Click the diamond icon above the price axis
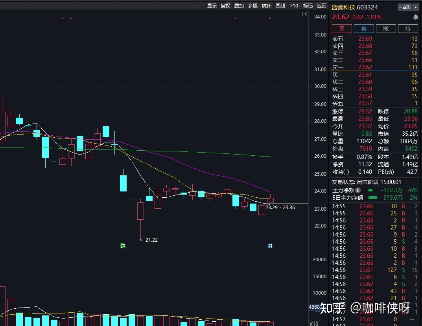 coord(298,14)
